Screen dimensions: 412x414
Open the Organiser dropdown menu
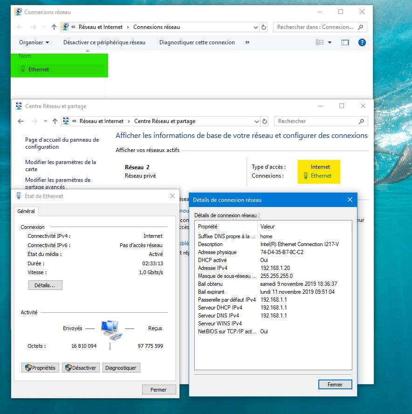click(x=34, y=42)
